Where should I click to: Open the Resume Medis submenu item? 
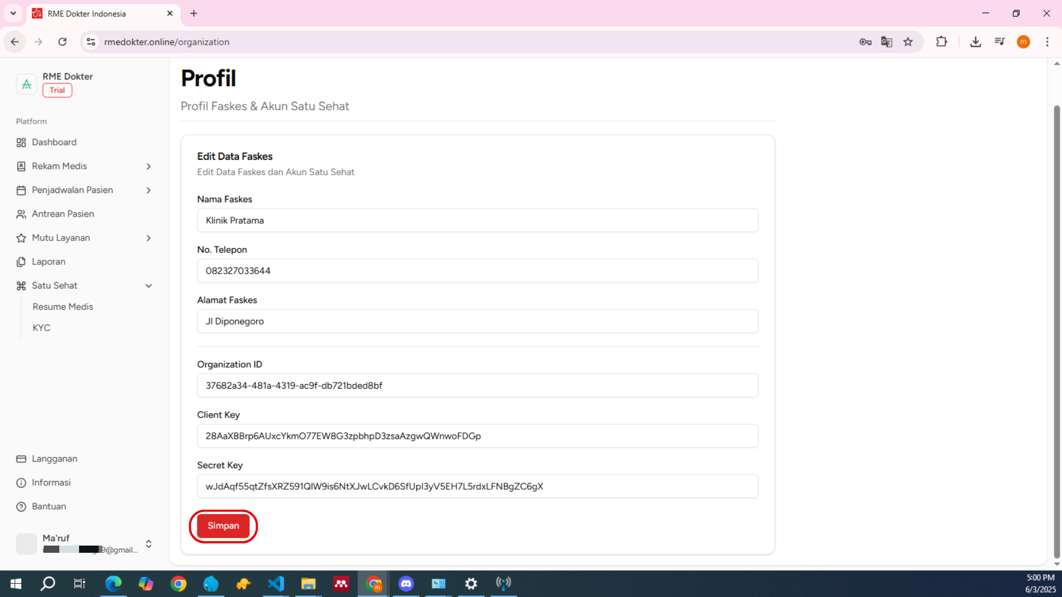[x=63, y=307]
